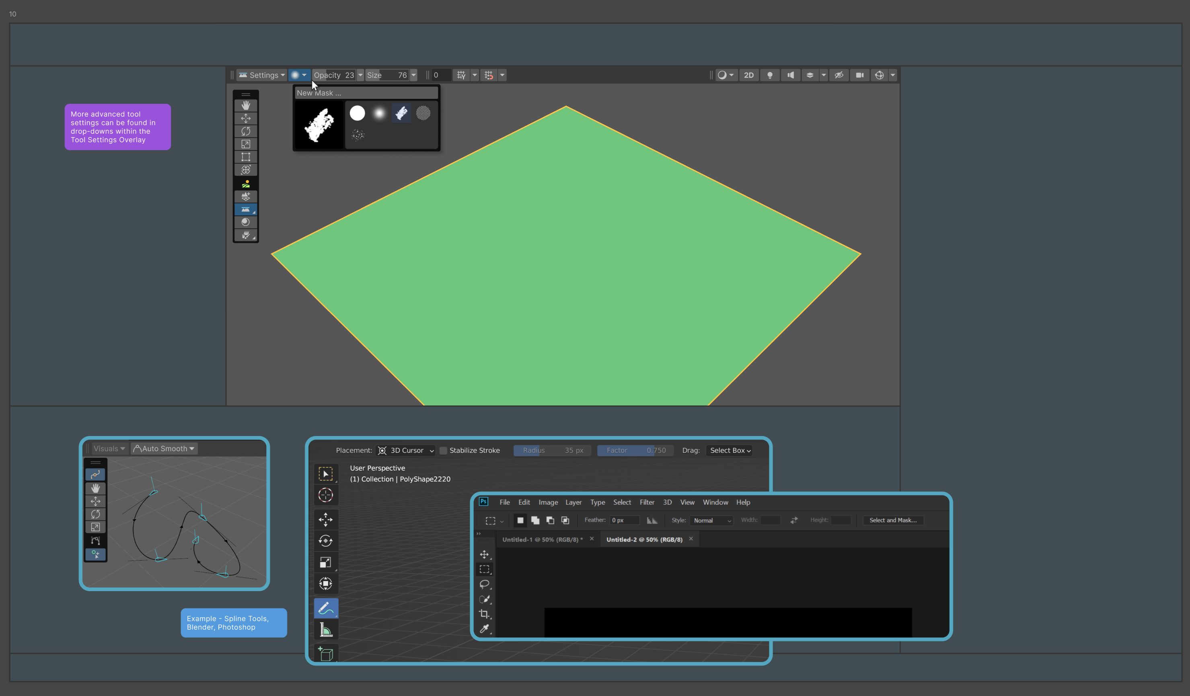Select the create neighbor terrains tool
Screen dimensions: 1190x696
pyautogui.click(x=246, y=196)
